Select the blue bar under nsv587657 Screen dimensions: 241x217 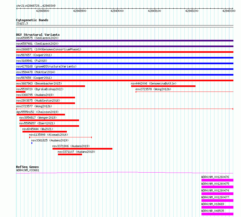tap(125, 58)
